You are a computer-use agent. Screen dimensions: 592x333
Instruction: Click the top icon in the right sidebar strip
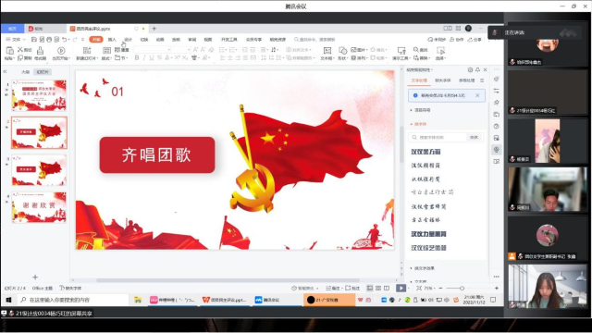tap(497, 79)
